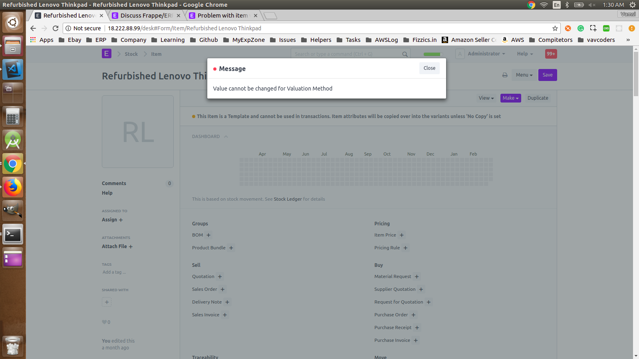Collapse the DASHBOARD section
Viewport: 639px width, 359px height.
[210, 136]
